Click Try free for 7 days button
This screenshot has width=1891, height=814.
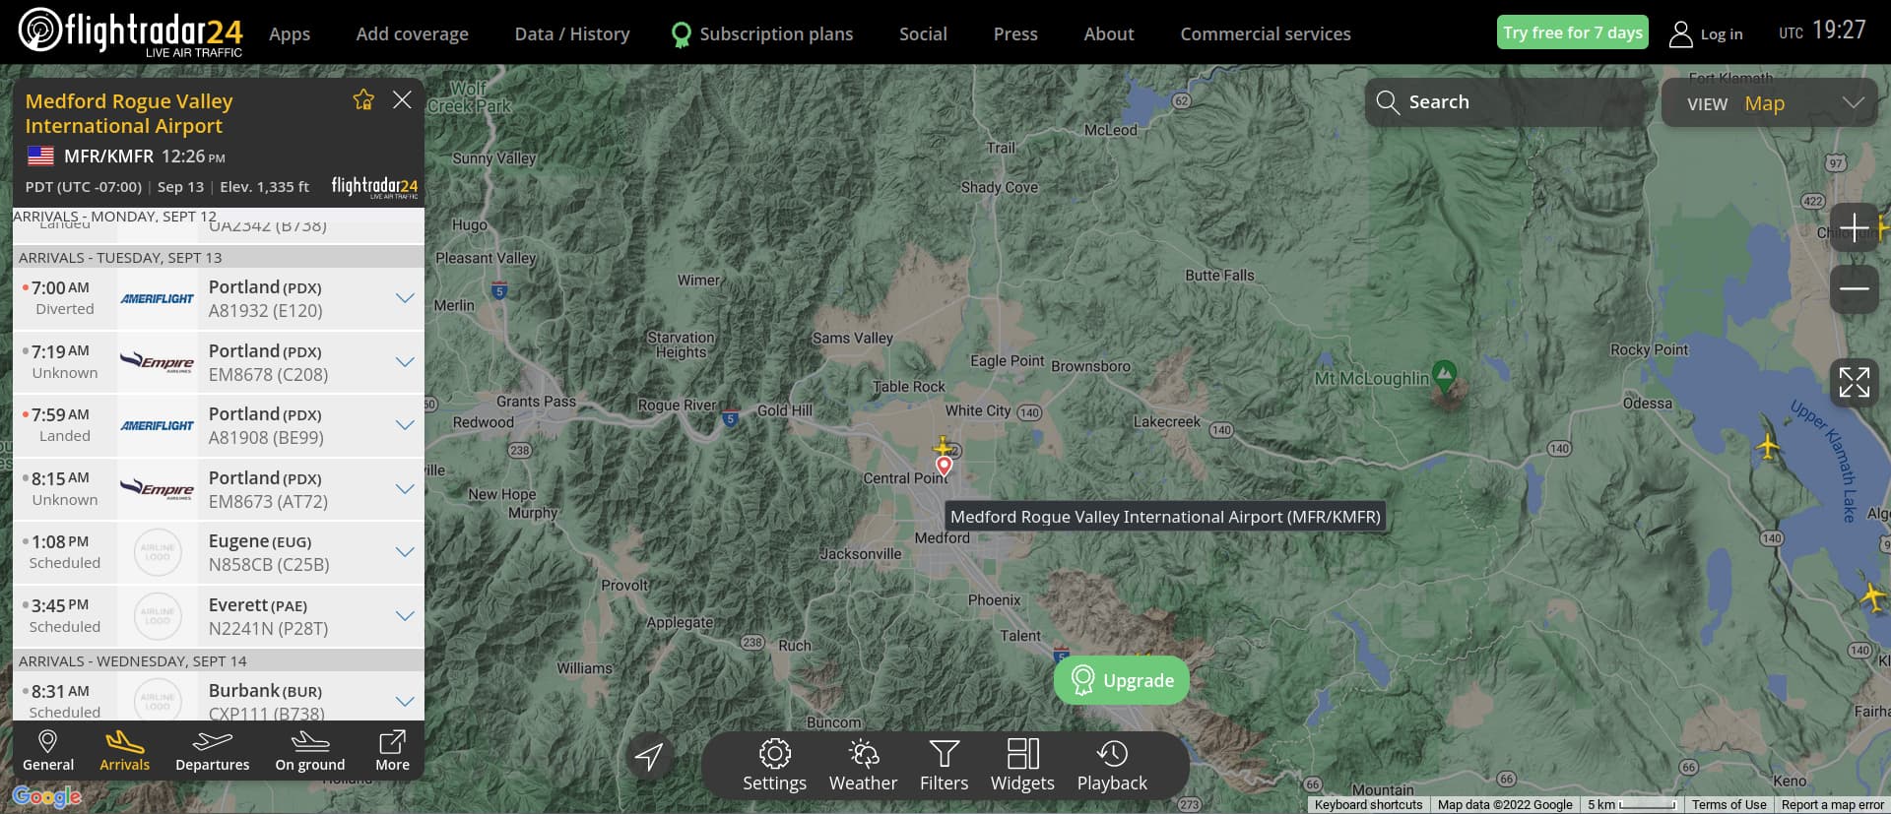click(x=1573, y=32)
